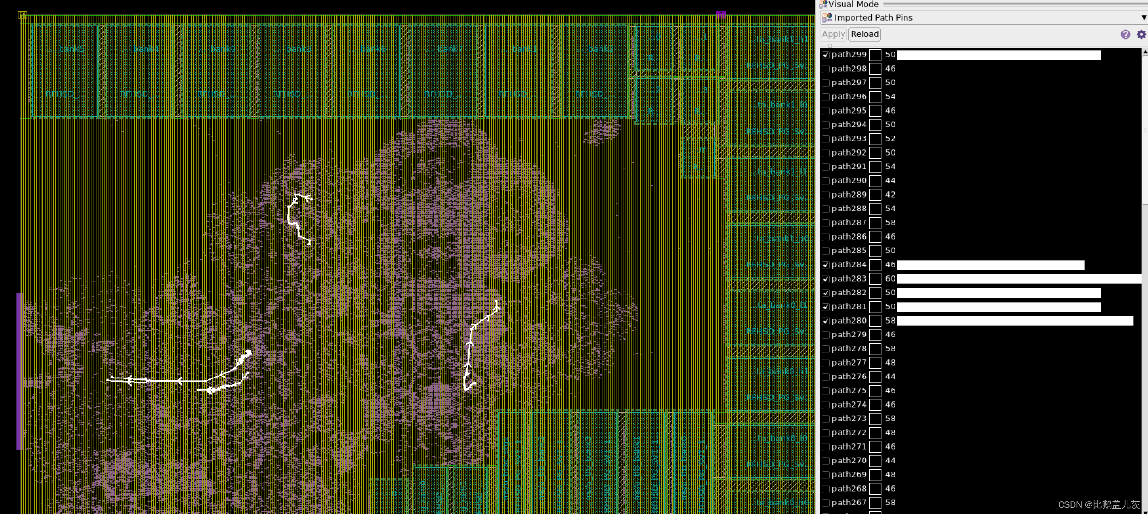The image size is (1148, 514).
Task: Select the path274 row label
Action: click(849, 405)
